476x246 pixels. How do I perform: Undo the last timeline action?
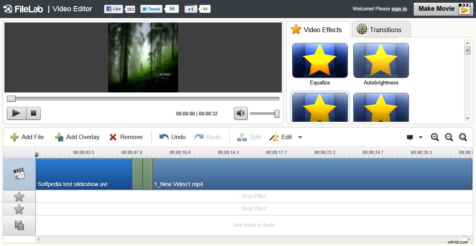pos(172,137)
